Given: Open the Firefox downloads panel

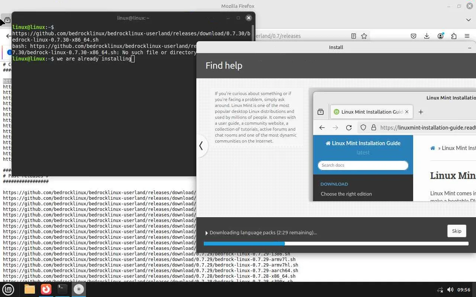Looking at the screenshot, I should (x=427, y=36).
